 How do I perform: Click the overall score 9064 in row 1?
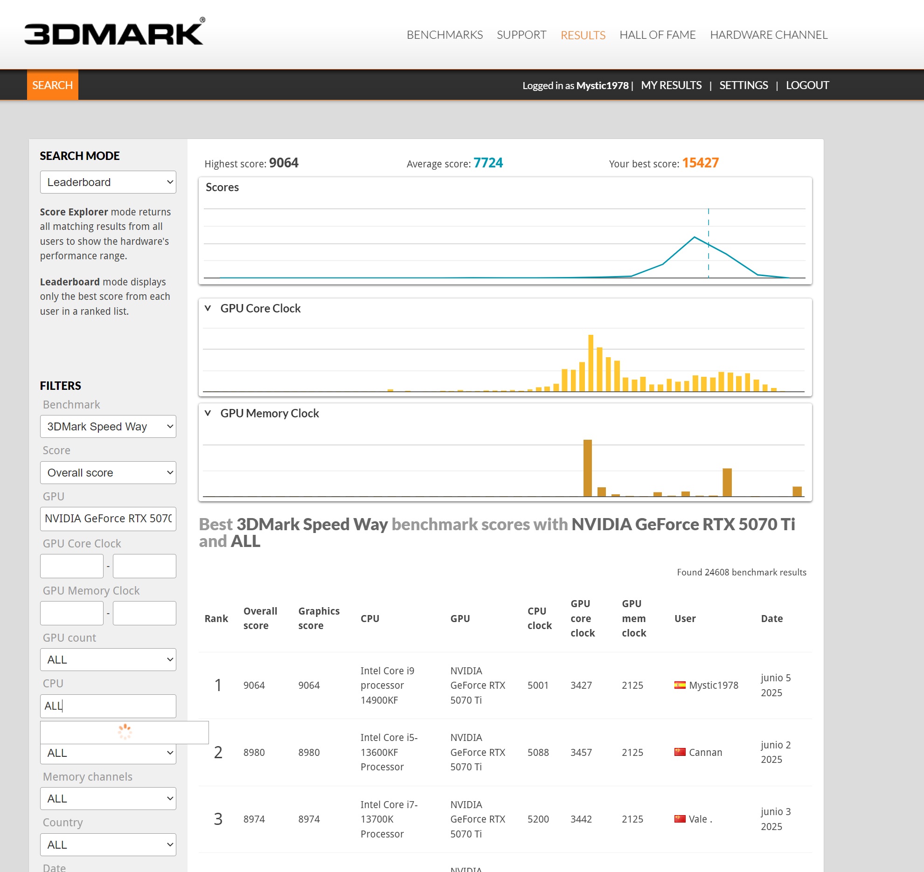pyautogui.click(x=254, y=685)
